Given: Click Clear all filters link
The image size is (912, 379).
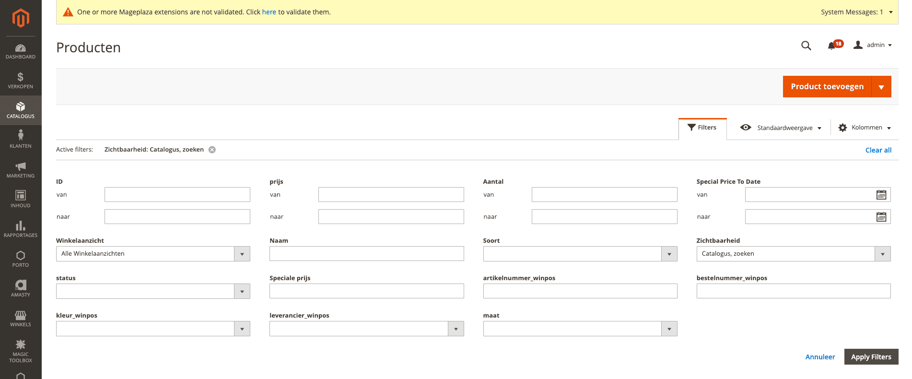Looking at the screenshot, I should pos(878,150).
